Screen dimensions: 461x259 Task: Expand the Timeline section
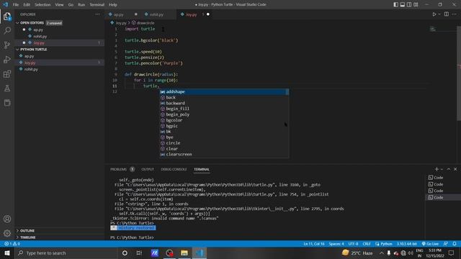point(28,237)
